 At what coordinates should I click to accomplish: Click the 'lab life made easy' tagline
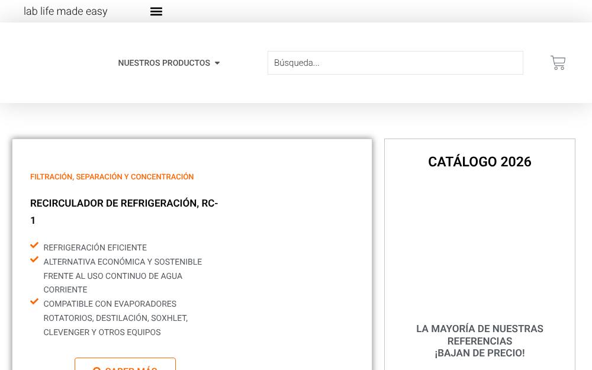66,11
